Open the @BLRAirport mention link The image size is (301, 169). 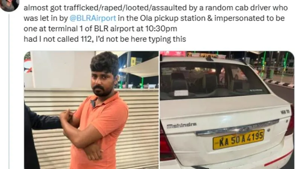click(93, 18)
